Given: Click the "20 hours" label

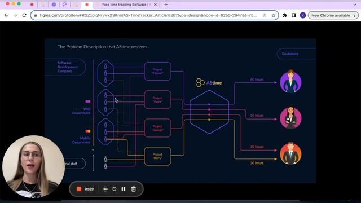Looking at the screenshot, I should pyautogui.click(x=257, y=147).
